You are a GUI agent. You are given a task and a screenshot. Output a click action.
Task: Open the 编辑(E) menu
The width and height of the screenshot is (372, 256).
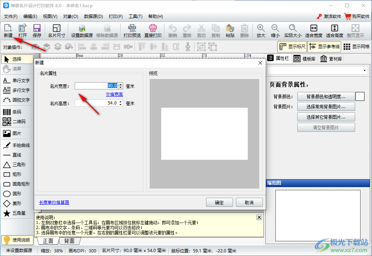[x=30, y=17]
